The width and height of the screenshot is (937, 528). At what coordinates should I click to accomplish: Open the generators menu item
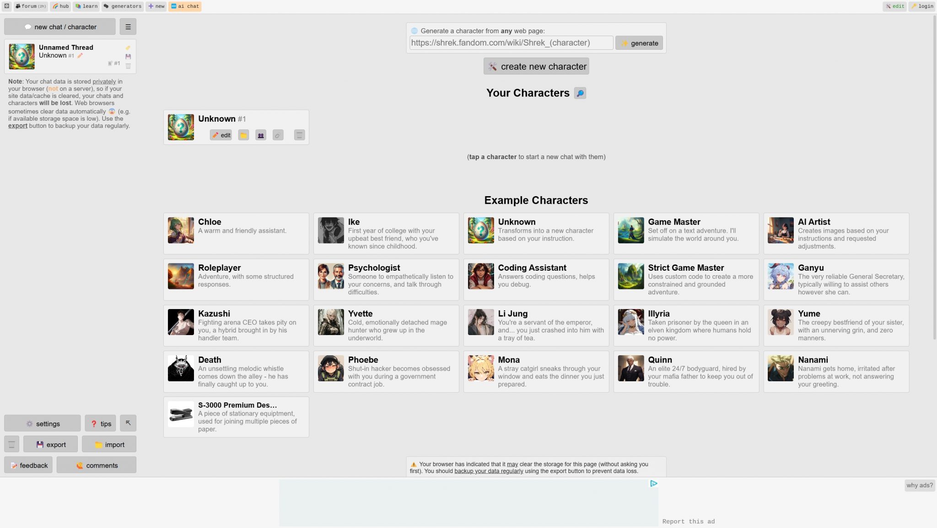pos(122,6)
